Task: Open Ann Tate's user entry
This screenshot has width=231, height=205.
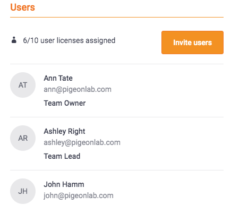Action: tap(117, 90)
